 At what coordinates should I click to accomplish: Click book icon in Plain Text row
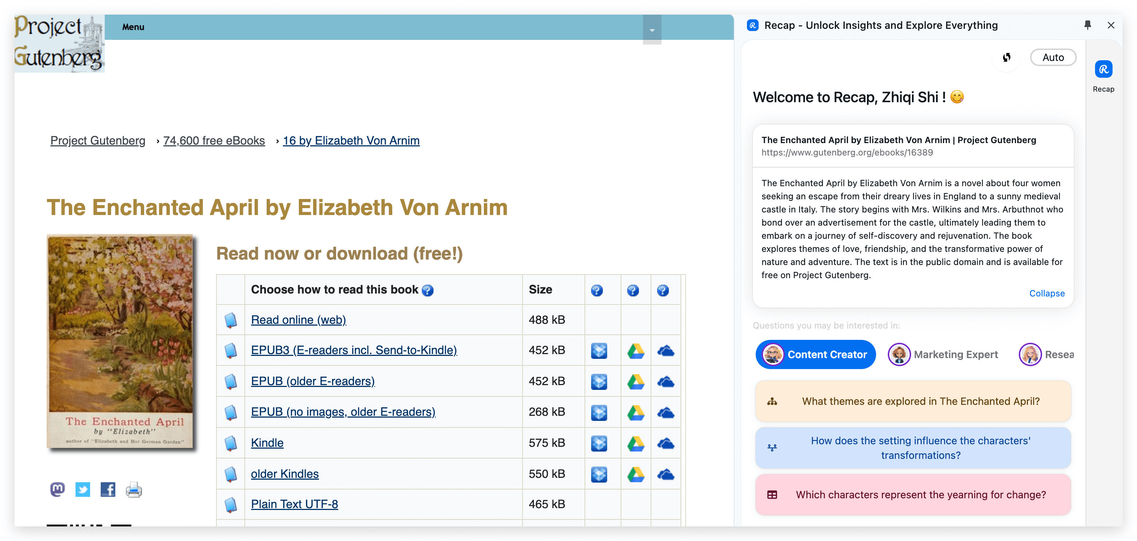click(230, 505)
